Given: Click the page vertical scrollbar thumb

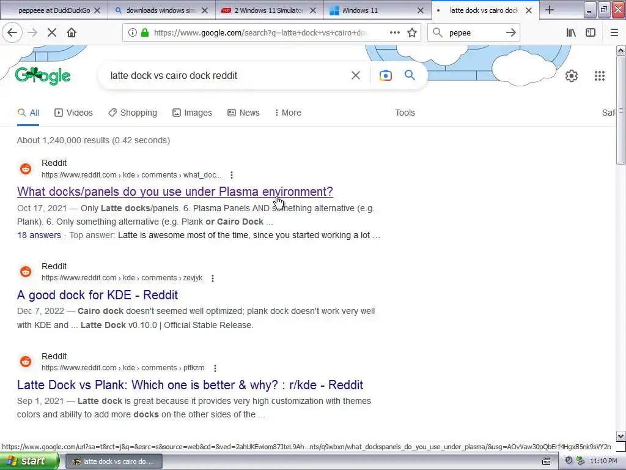Looking at the screenshot, I should tap(620, 110).
